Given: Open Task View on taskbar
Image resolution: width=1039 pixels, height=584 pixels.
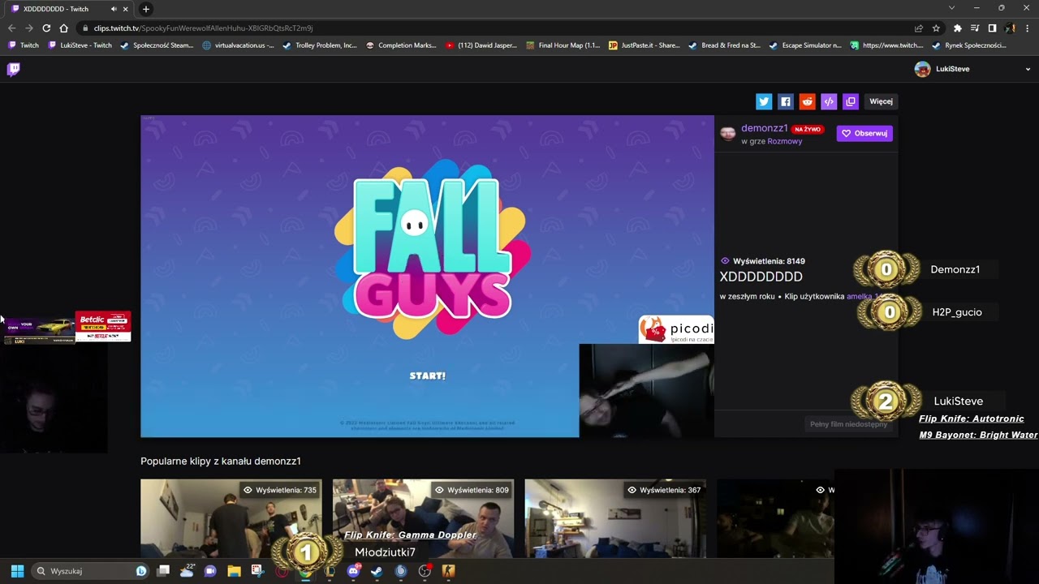Looking at the screenshot, I should coord(163,571).
